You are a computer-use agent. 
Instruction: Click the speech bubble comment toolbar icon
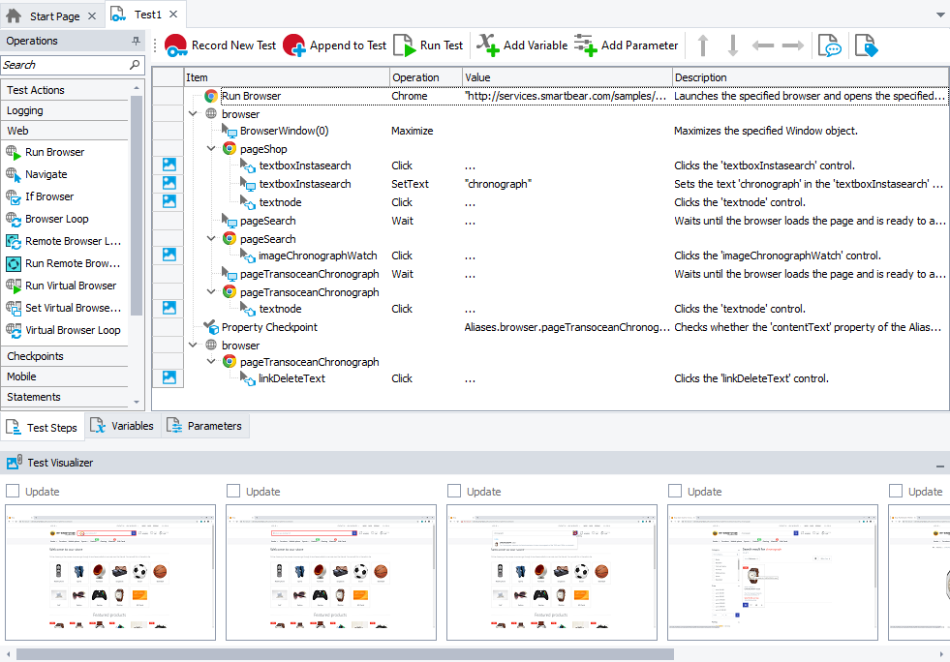pyautogui.click(x=829, y=45)
